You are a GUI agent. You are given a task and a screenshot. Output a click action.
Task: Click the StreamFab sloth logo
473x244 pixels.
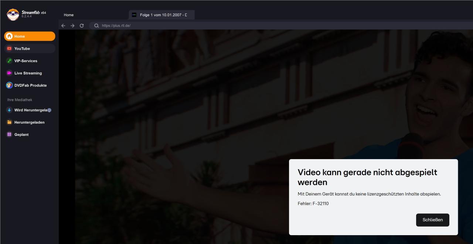[x=13, y=14]
